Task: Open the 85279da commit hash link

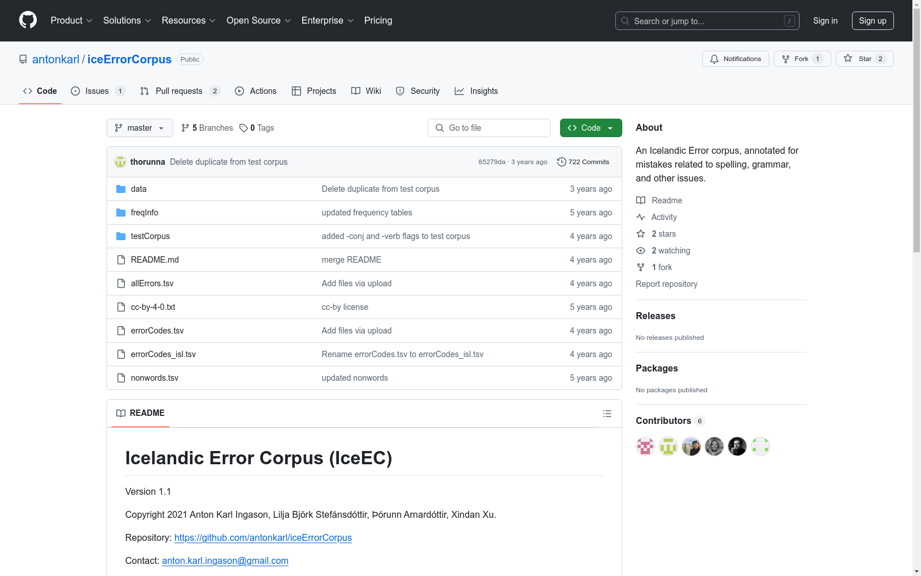Action: (x=492, y=162)
